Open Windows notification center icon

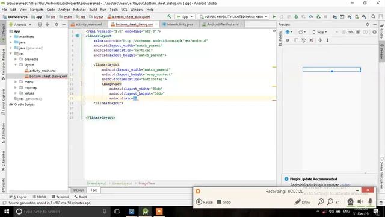(x=376, y=212)
